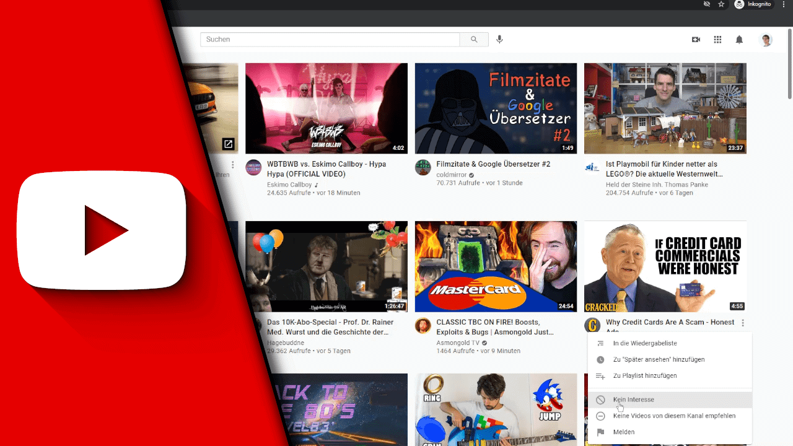Click text 24.635 Aufrufe

point(289,193)
